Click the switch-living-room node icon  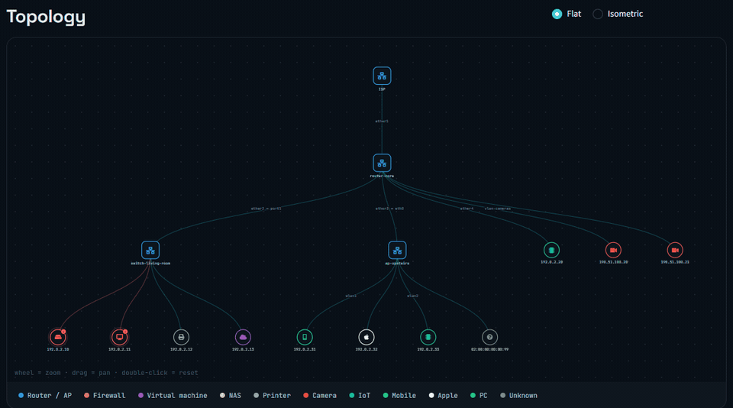coord(150,251)
